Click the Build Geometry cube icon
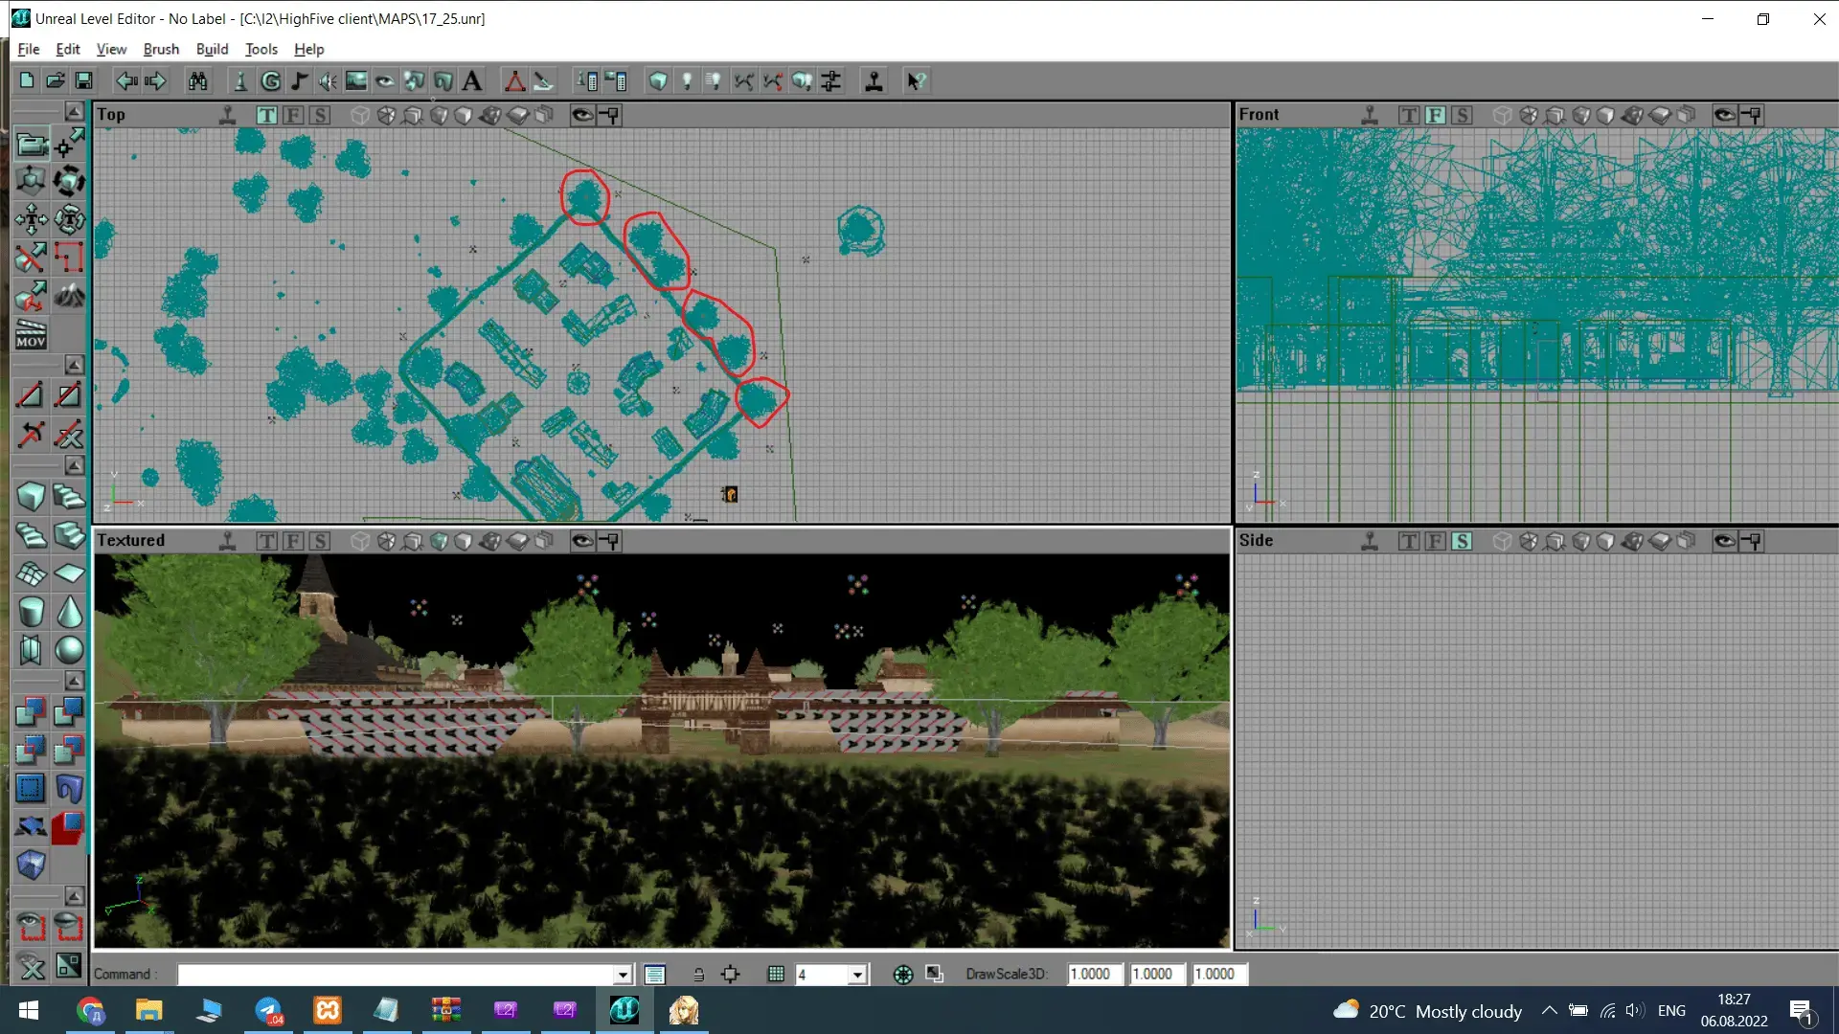1839x1034 pixels. (658, 81)
